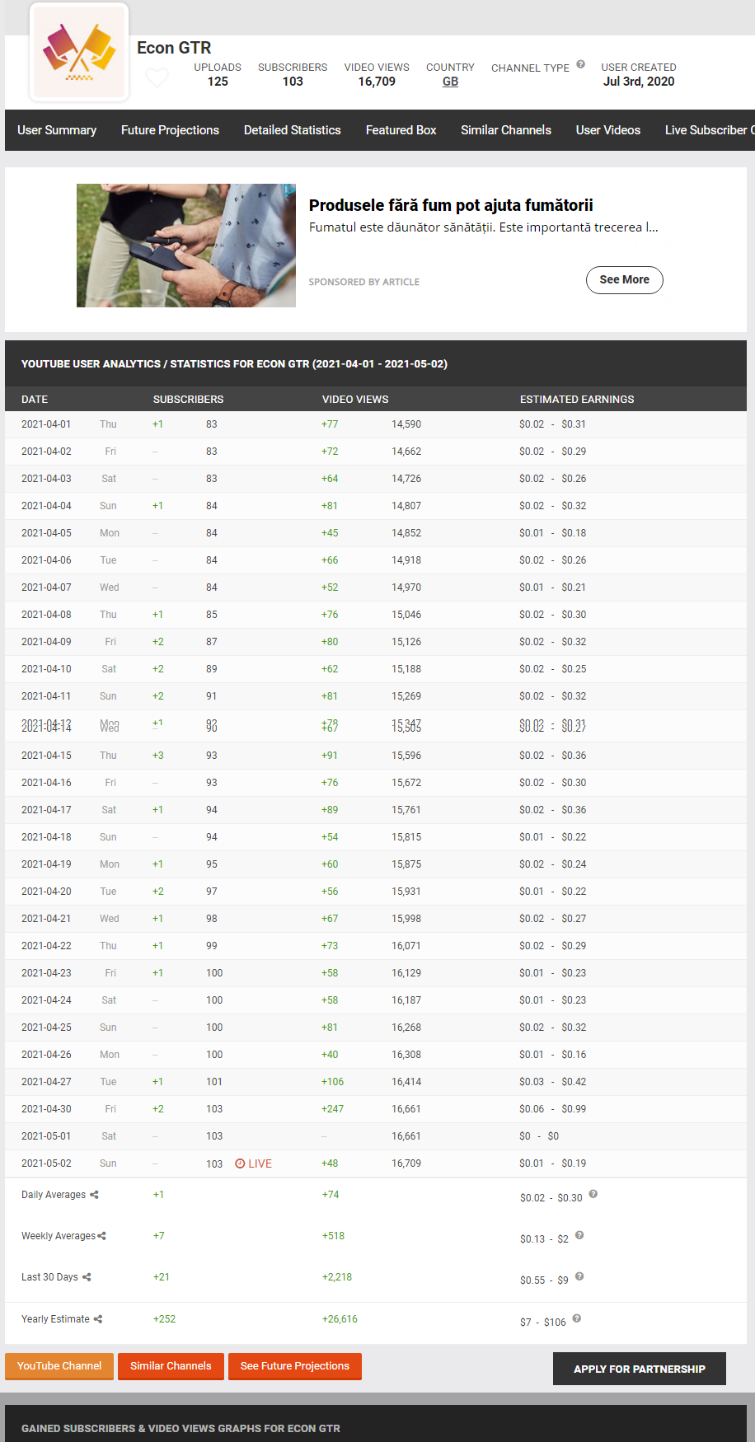Click help icon beside daily earnings $0.02 - $0.30
The width and height of the screenshot is (755, 1442).
593,1194
